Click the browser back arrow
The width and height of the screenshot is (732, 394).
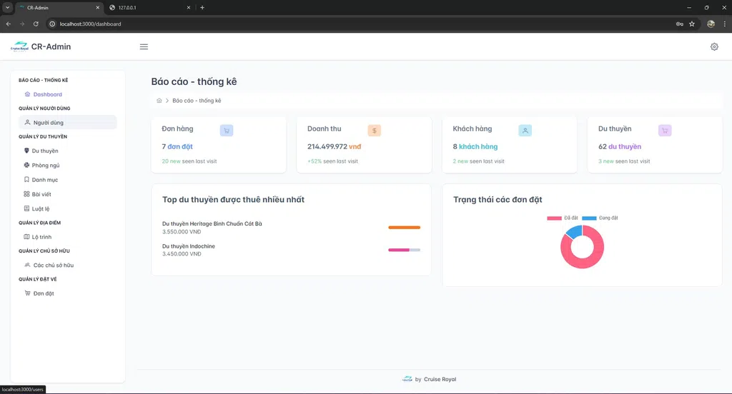[x=9, y=24]
